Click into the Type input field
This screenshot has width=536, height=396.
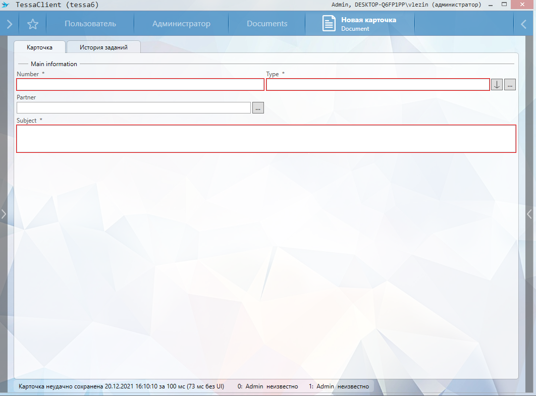pyautogui.click(x=378, y=85)
